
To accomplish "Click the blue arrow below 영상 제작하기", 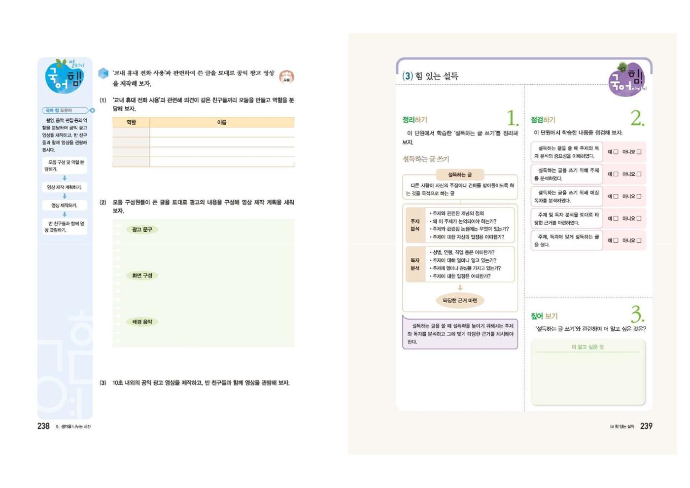I will click(x=65, y=214).
